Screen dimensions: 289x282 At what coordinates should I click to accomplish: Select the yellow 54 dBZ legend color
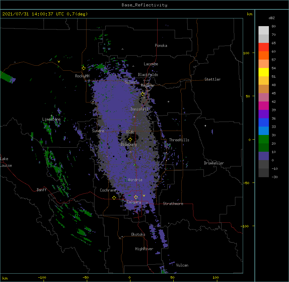point(264,72)
